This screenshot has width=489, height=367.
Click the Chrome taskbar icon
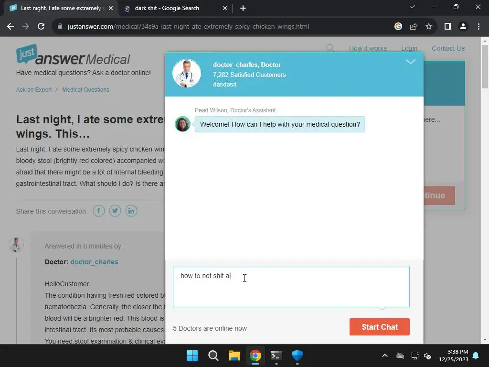coord(255,356)
